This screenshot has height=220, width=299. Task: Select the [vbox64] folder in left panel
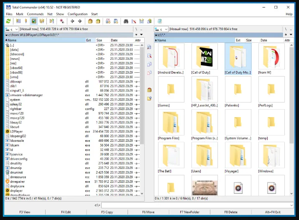click(x=72, y=68)
